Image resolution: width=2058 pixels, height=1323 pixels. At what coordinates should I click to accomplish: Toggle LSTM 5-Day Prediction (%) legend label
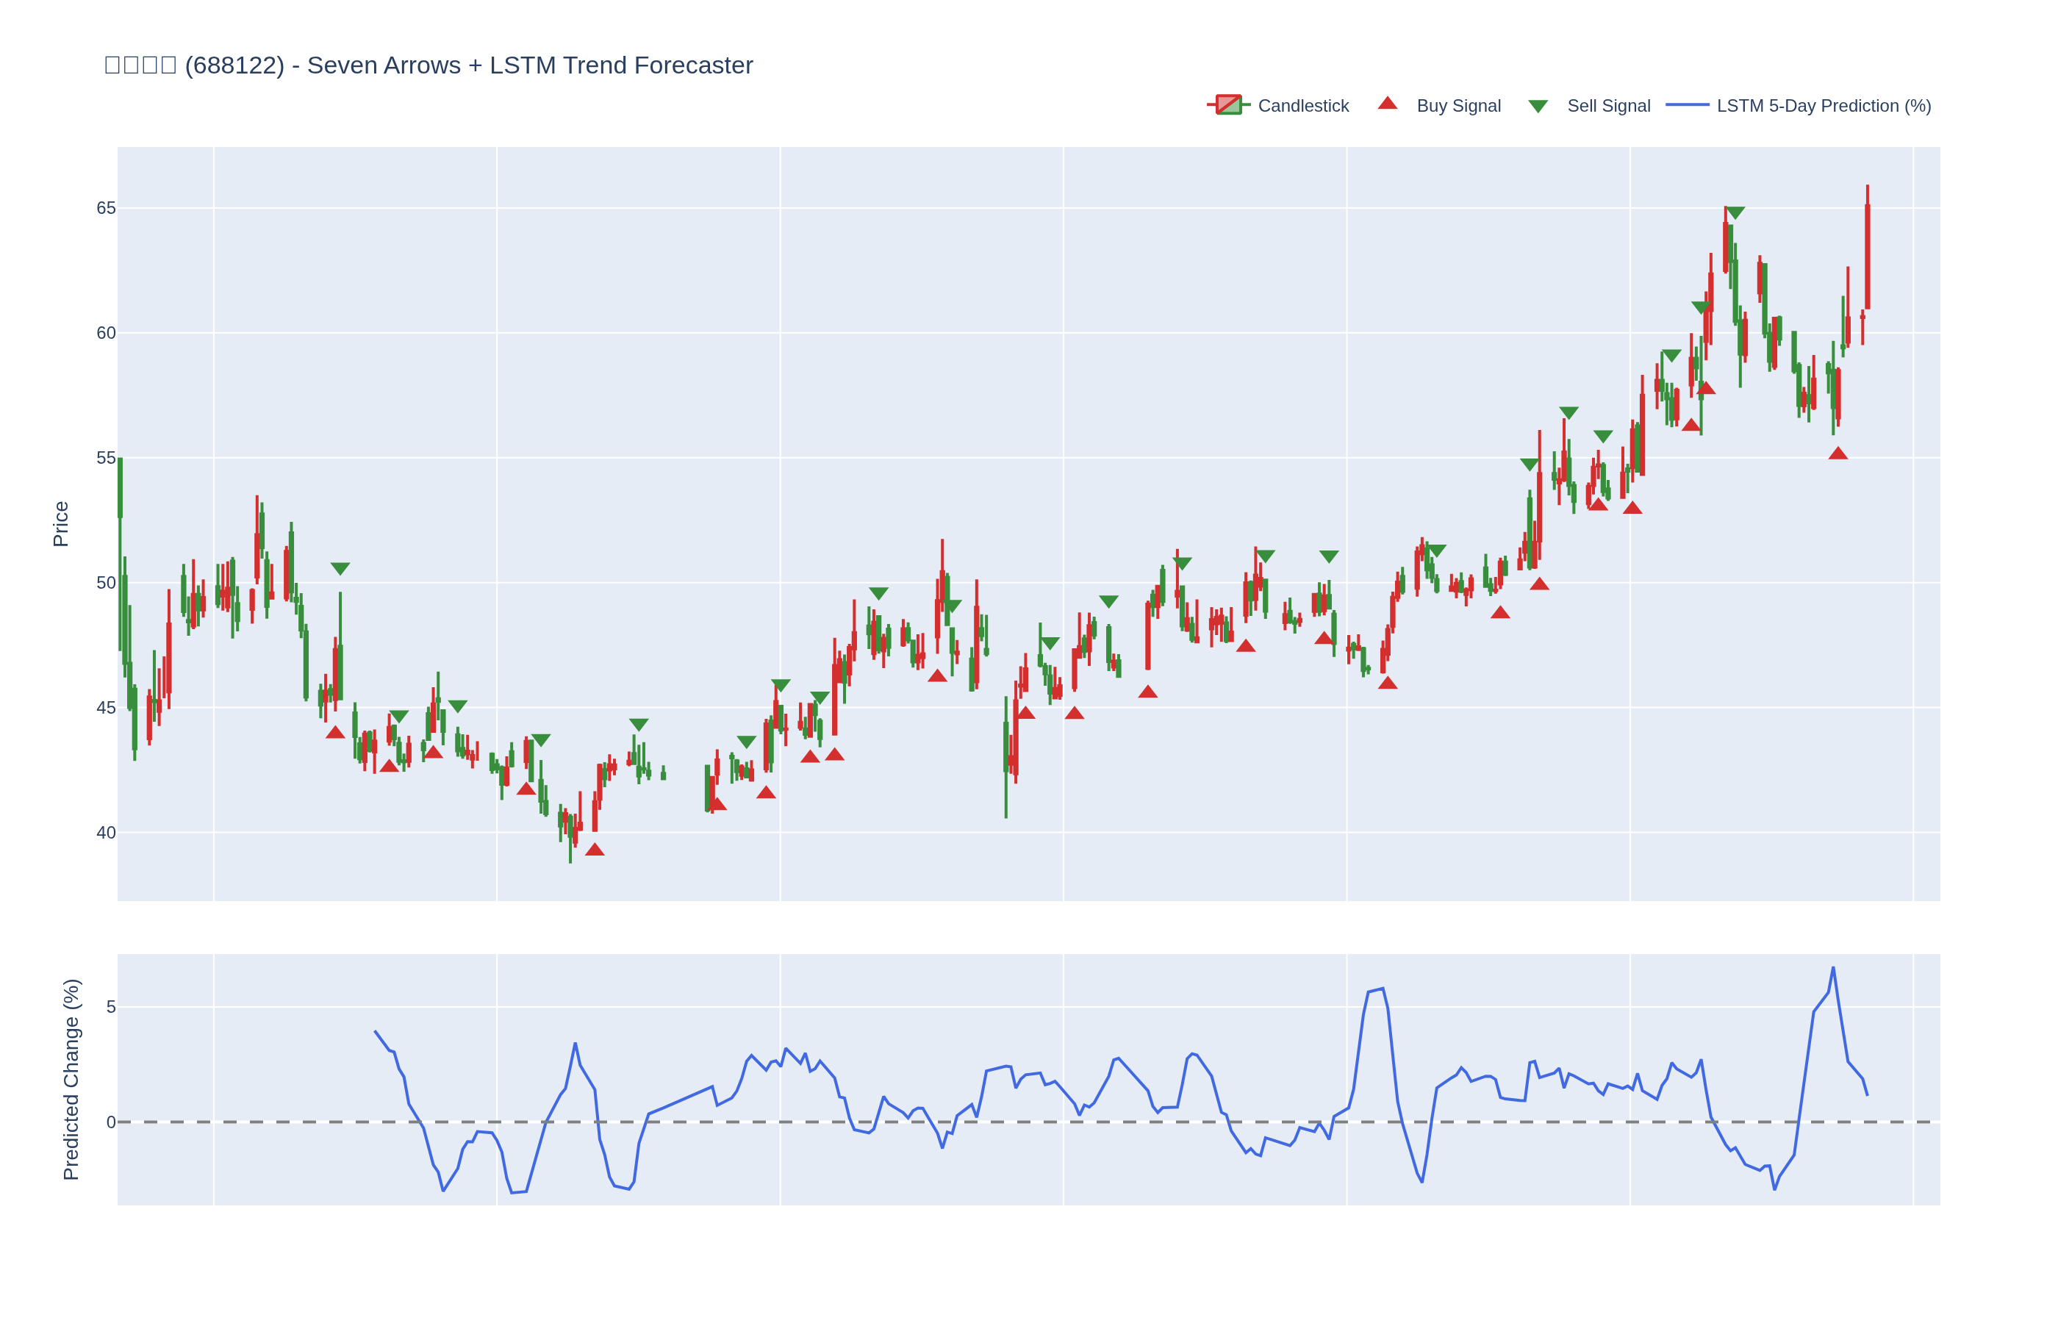[1823, 106]
